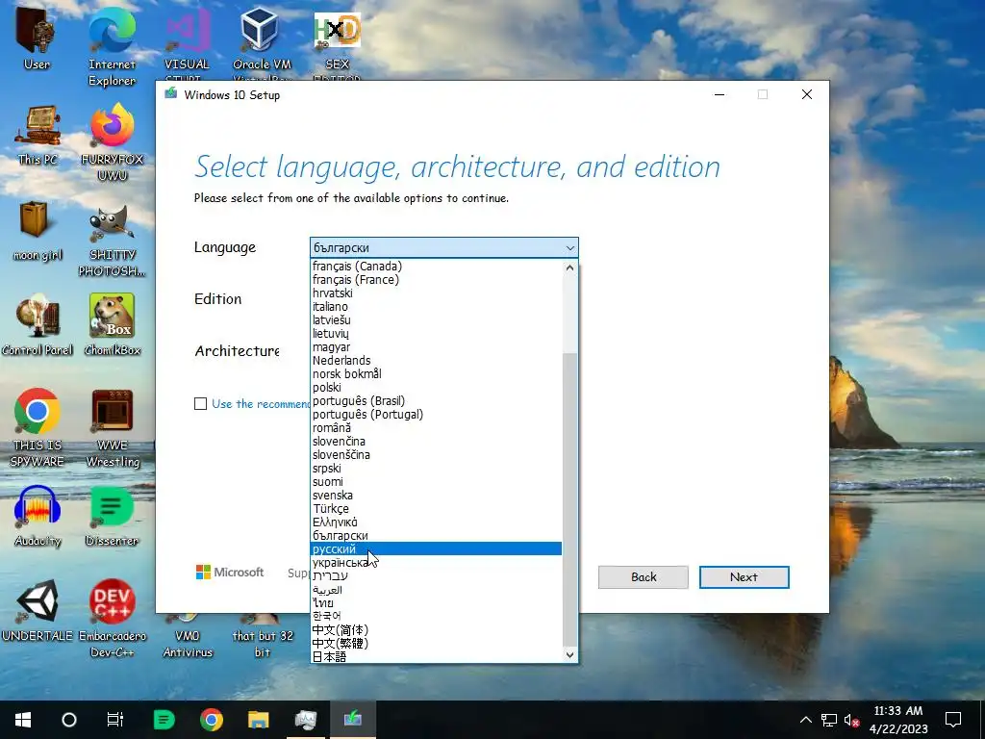Open the Chrome icon on the taskbar
Image resolution: width=985 pixels, height=739 pixels.
click(x=211, y=720)
